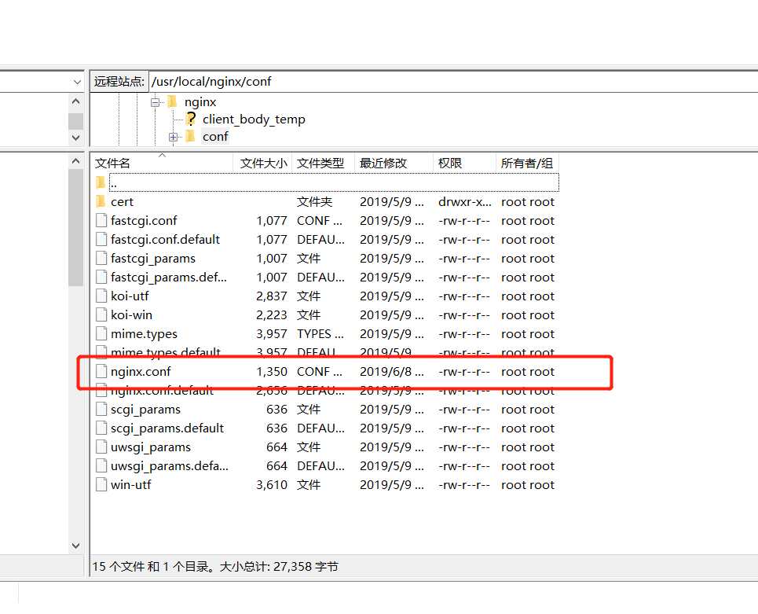Screen dimensions: 758x614
Task: Click the file icon of uwsgi_params
Action: [101, 447]
